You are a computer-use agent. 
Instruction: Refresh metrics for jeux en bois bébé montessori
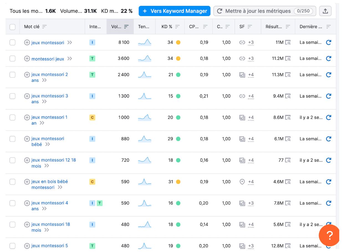pos(329,182)
